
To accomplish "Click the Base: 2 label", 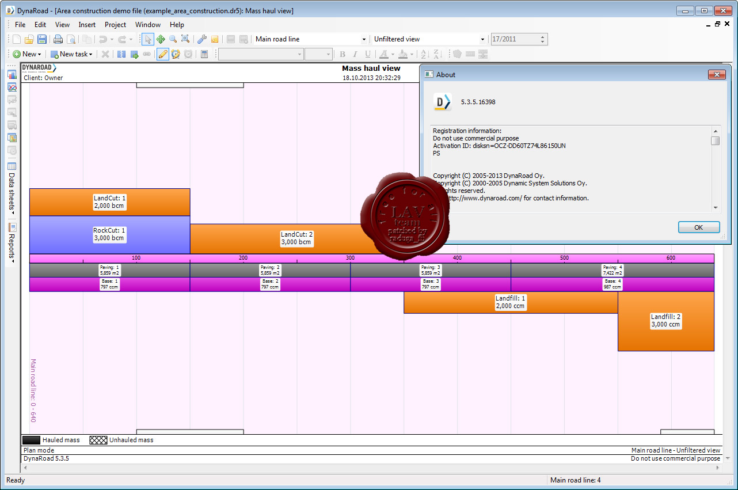I will [270, 284].
